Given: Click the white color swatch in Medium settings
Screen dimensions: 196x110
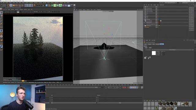Looking at the screenshot, I should (x=154, y=53).
